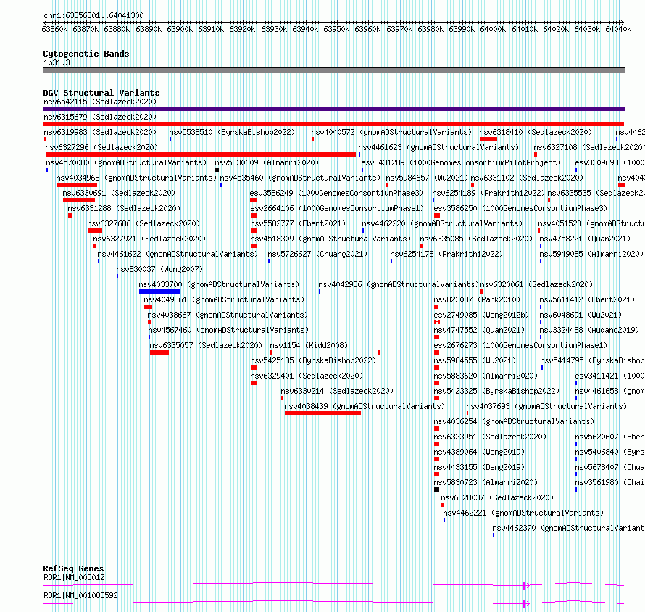Open the nsv4462370 gnomAD label
Viewport: 645px width, 612px height.
[x=568, y=528]
